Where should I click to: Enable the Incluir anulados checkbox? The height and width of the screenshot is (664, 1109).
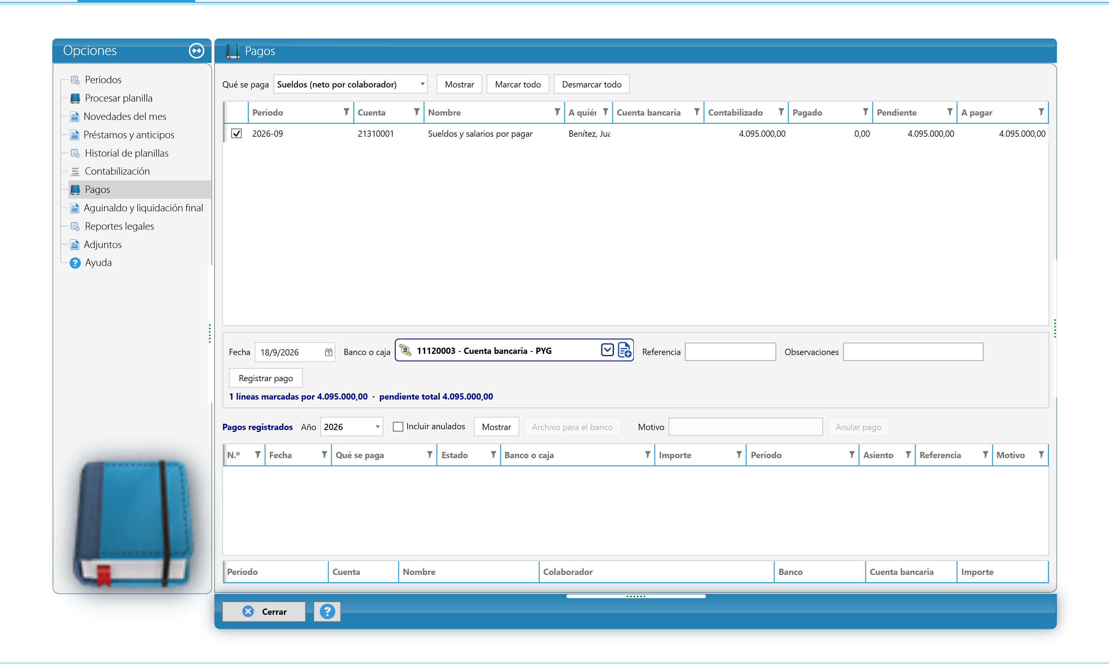click(398, 427)
